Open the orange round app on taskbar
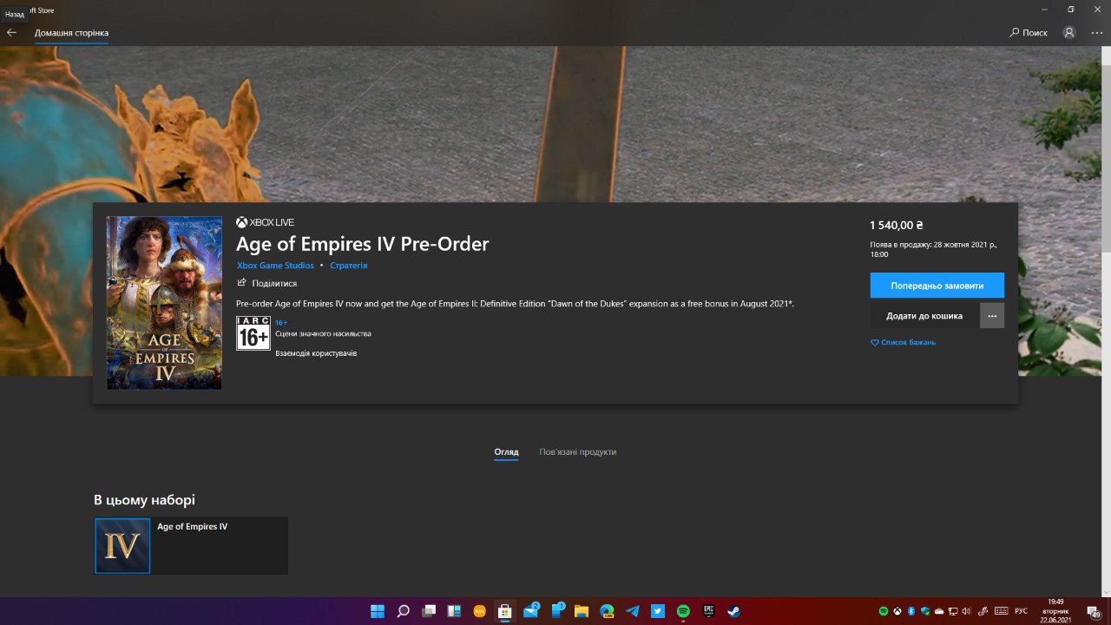 coord(479,611)
